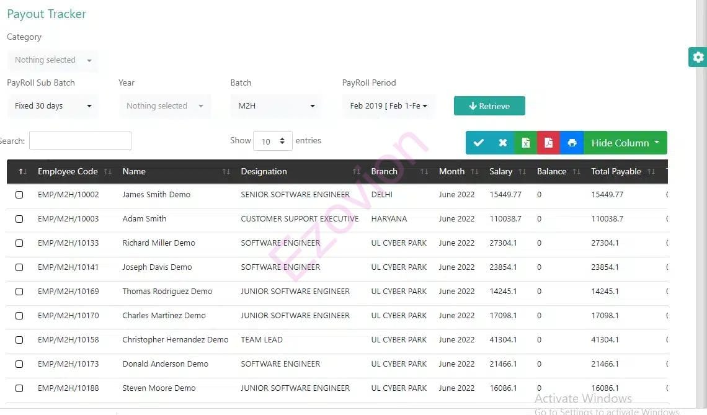Open the Hide Column menu button

(x=625, y=143)
